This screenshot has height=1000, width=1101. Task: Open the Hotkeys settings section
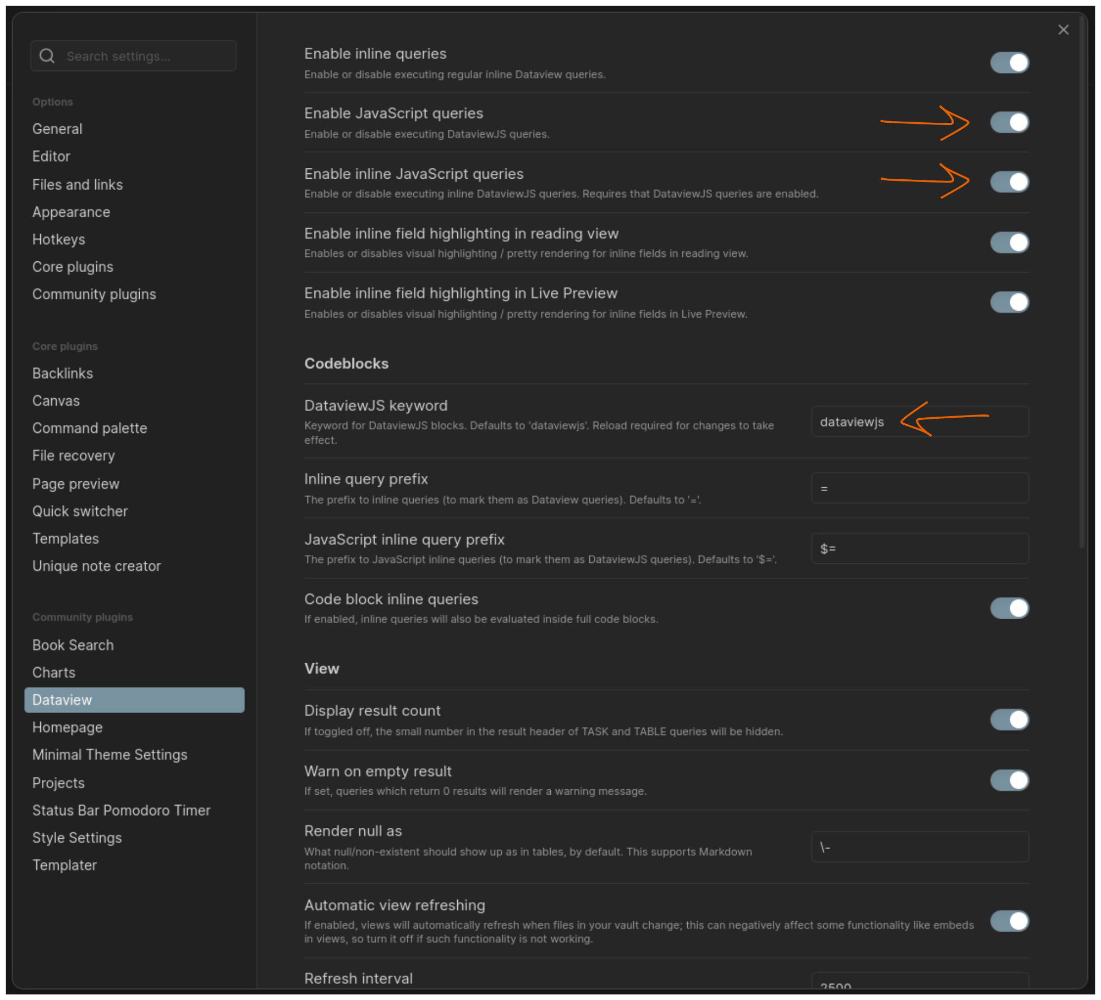[58, 240]
